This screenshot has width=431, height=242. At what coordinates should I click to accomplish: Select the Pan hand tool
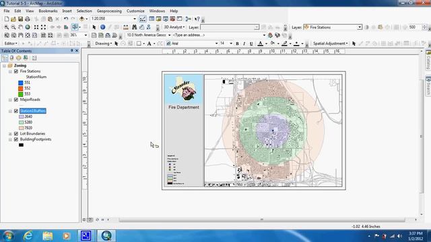tap(20, 27)
